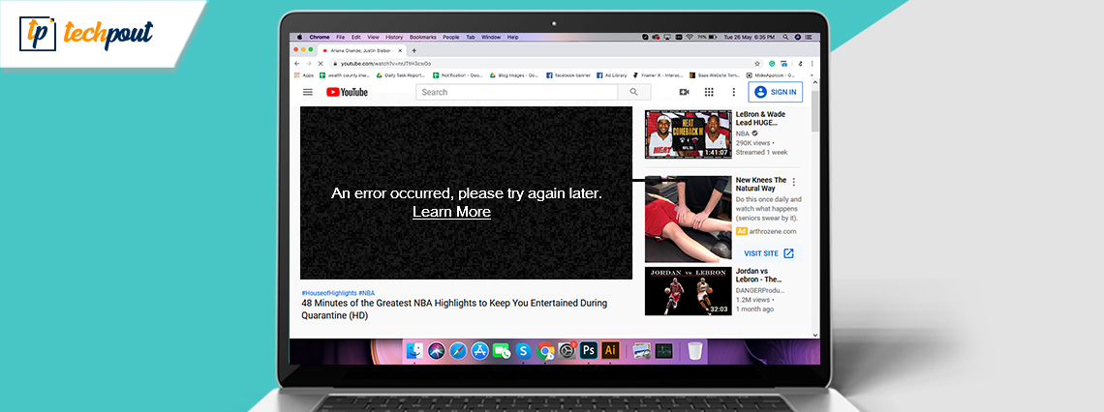Click the browser forward arrow

click(308, 63)
